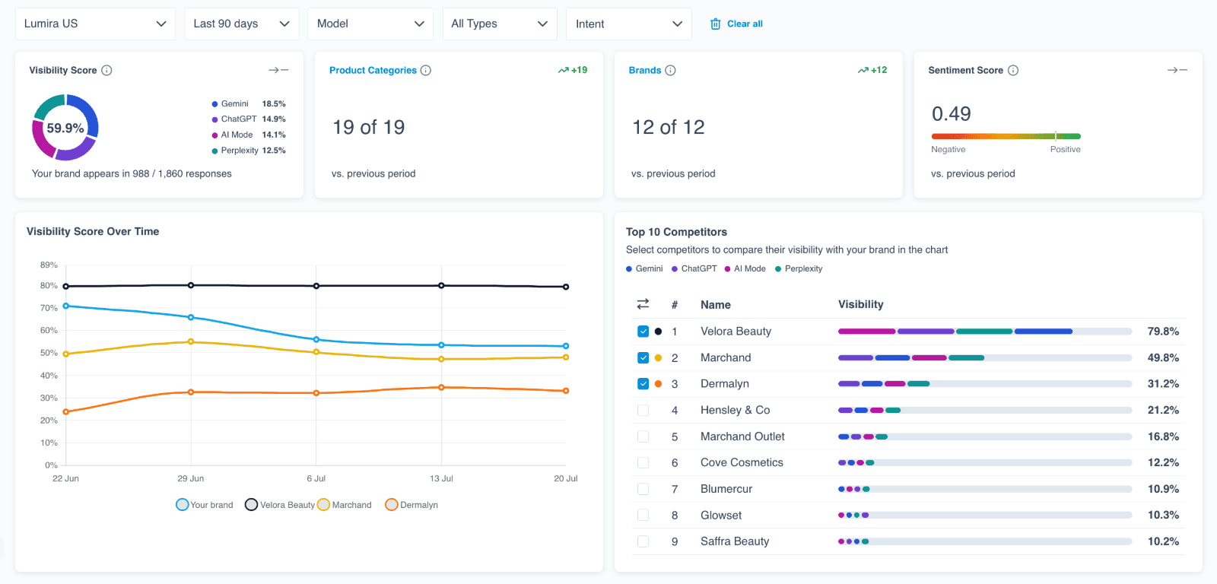Click the Dermalyn 31.2% visibility value
Screen dimensions: 1217x584
tap(1163, 384)
